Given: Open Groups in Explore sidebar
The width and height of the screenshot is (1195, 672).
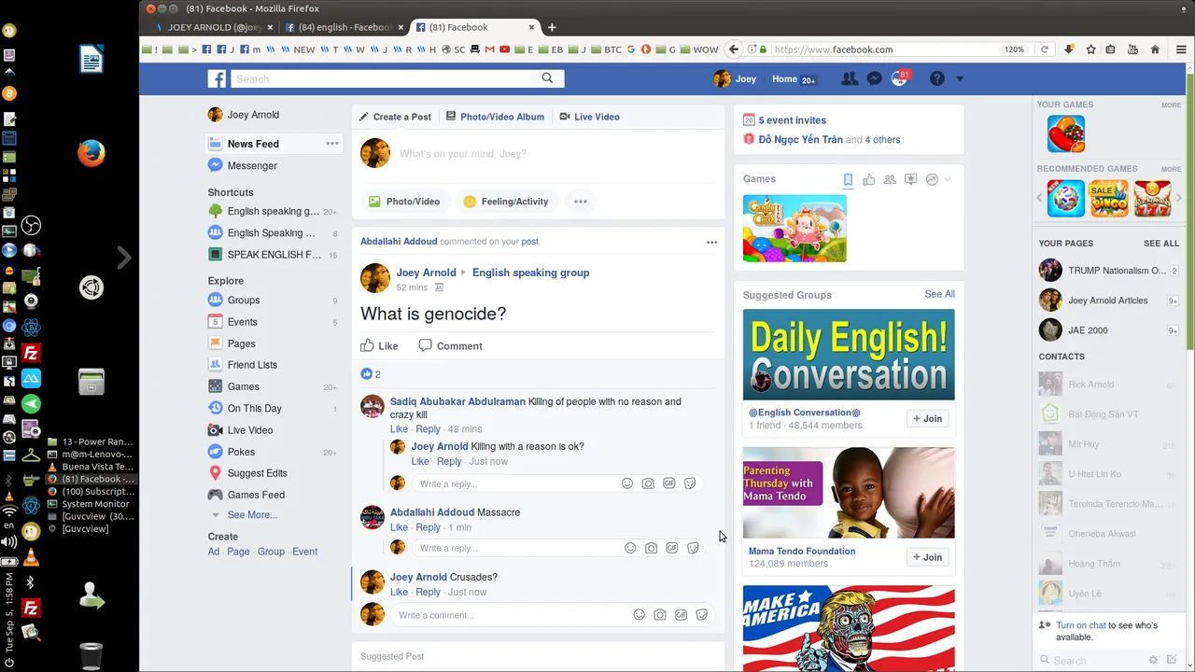Looking at the screenshot, I should (244, 301).
